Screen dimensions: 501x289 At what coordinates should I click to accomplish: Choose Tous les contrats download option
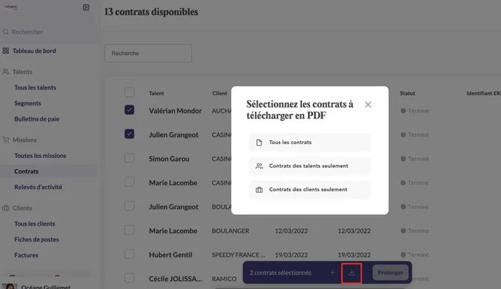pyautogui.click(x=310, y=142)
